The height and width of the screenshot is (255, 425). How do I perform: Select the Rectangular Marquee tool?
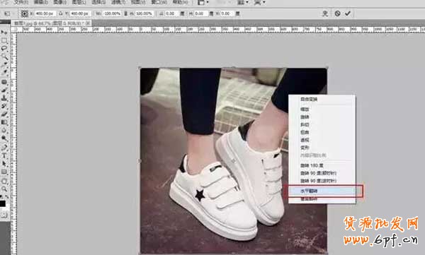pos(4,40)
